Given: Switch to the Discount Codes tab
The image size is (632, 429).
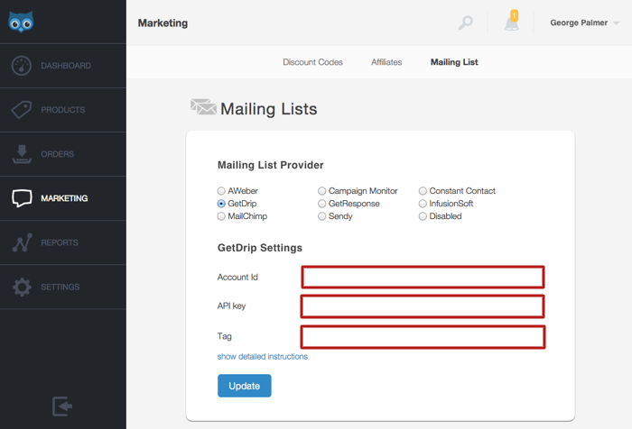Looking at the screenshot, I should pyautogui.click(x=312, y=62).
